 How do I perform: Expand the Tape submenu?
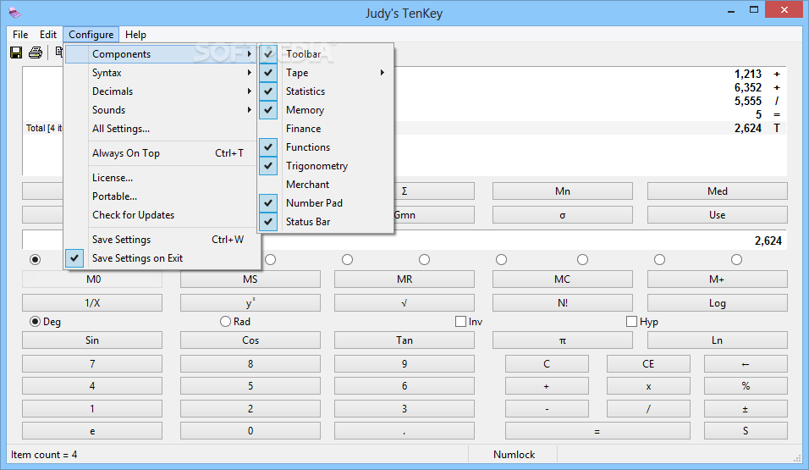pyautogui.click(x=326, y=73)
